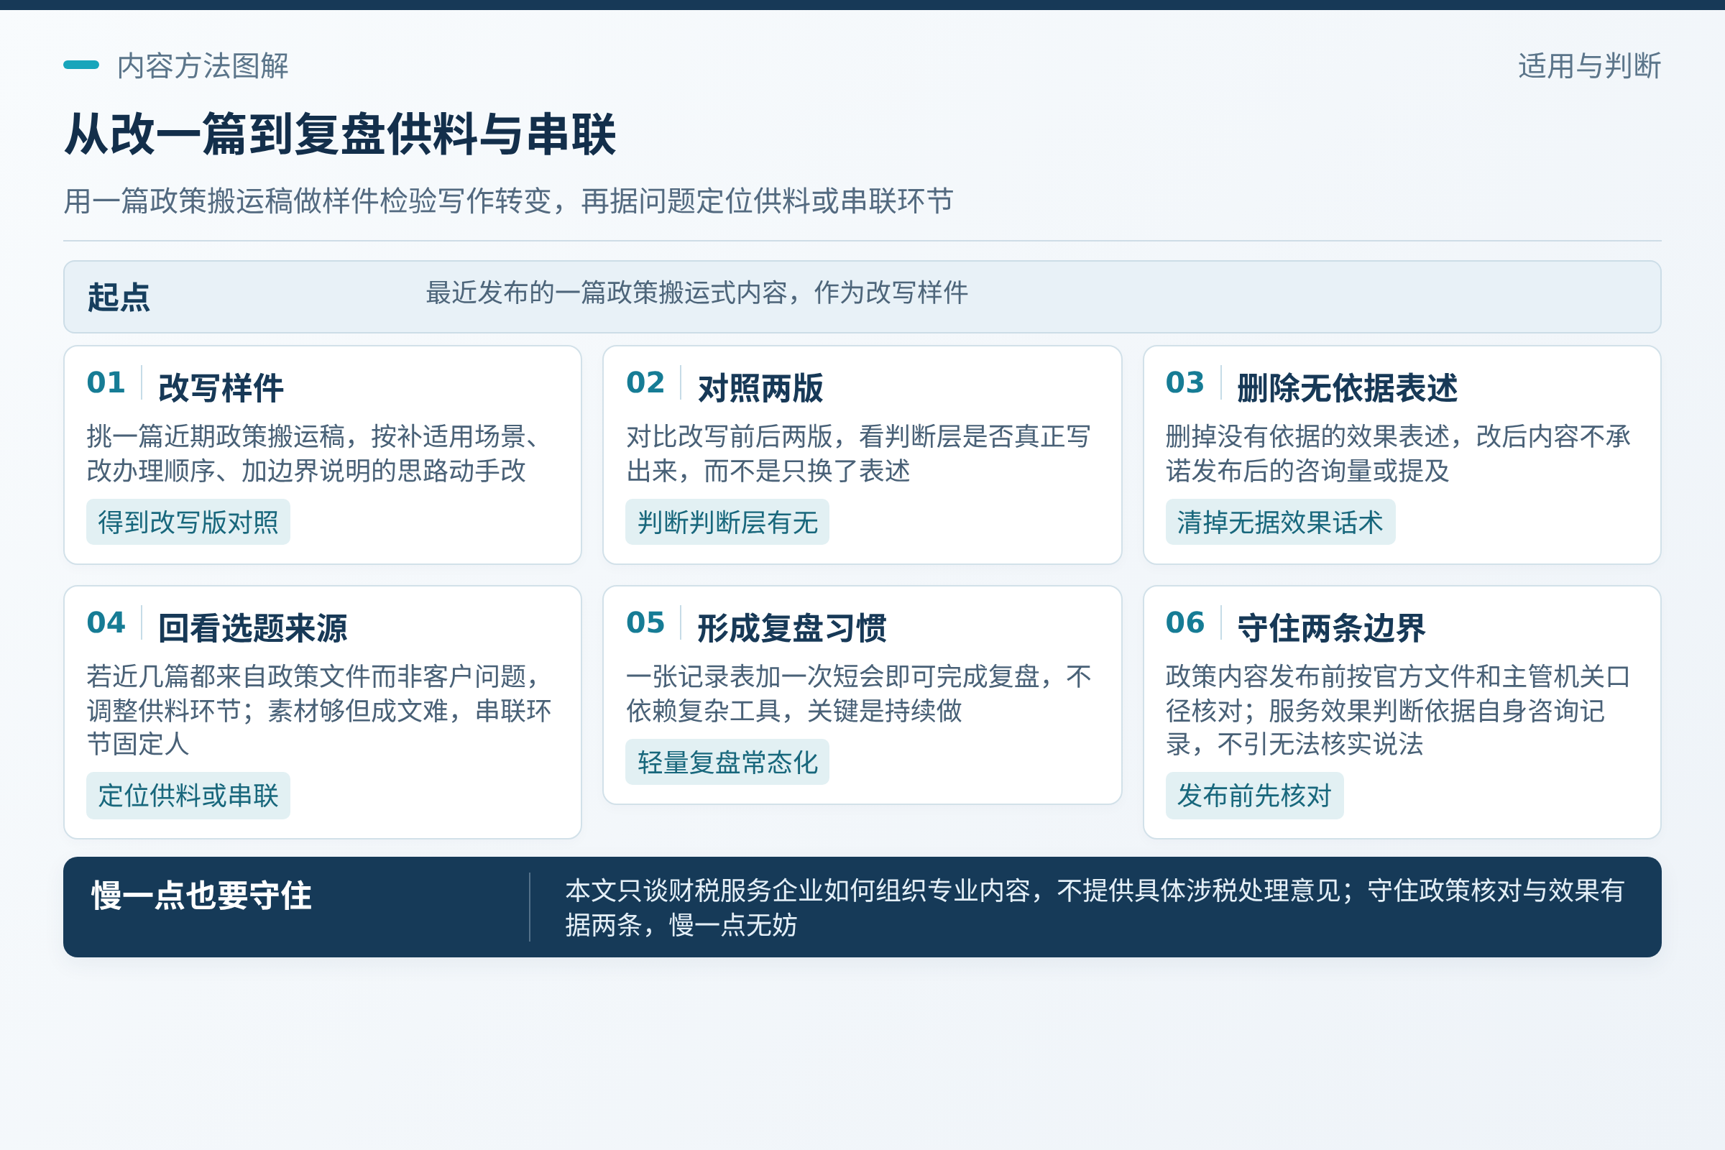Click description starting 一张记录表加一次短会
The image size is (1725, 1150).
click(x=858, y=693)
